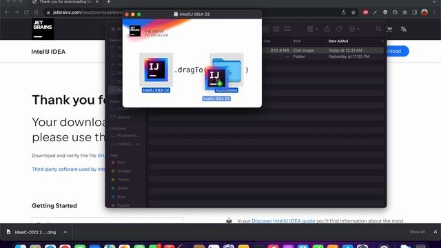Open Finder action menu dropdown
Image resolution: width=441 pixels, height=248 pixels.
(354, 29)
